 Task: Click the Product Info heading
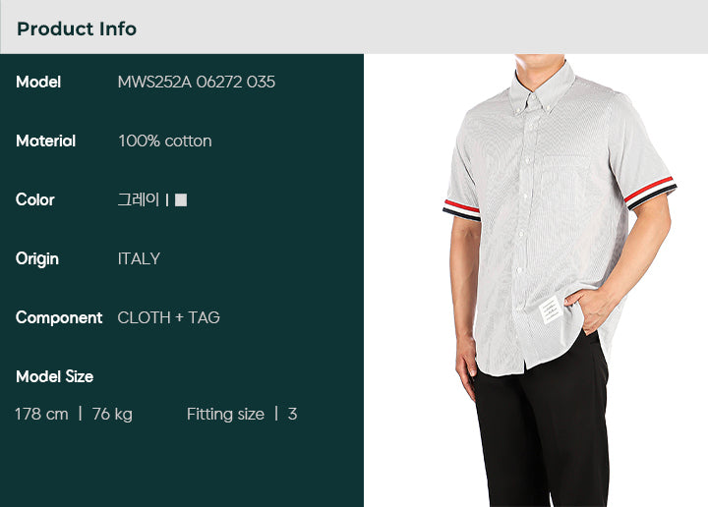pos(77,28)
